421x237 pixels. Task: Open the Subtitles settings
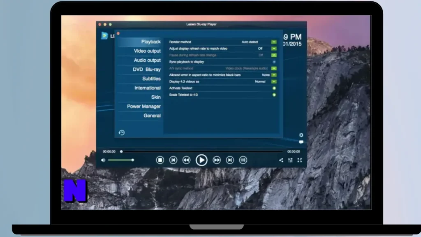pyautogui.click(x=151, y=79)
